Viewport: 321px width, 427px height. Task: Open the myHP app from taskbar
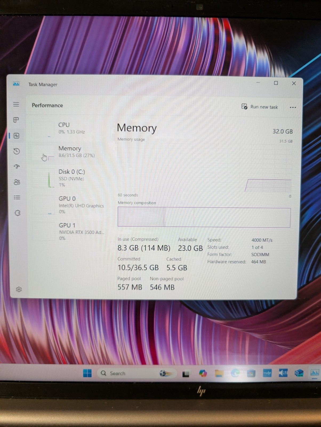[x=267, y=373]
